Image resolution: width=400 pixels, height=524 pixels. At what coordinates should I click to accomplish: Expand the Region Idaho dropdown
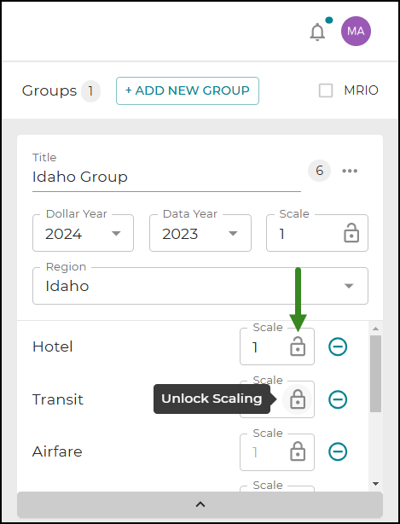click(x=200, y=286)
